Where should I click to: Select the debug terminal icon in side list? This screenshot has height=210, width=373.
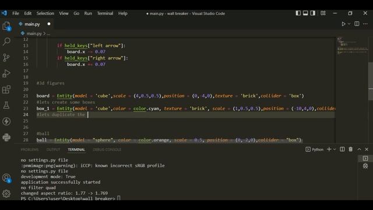tap(365, 166)
